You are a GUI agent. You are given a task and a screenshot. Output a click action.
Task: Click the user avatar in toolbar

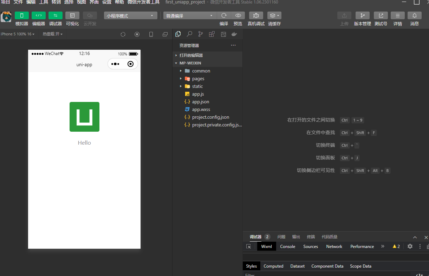click(x=6, y=17)
